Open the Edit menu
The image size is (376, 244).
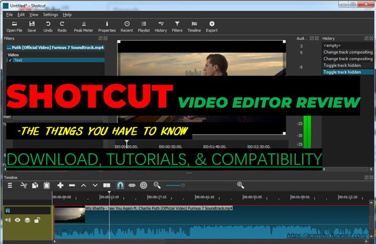[x=21, y=14]
